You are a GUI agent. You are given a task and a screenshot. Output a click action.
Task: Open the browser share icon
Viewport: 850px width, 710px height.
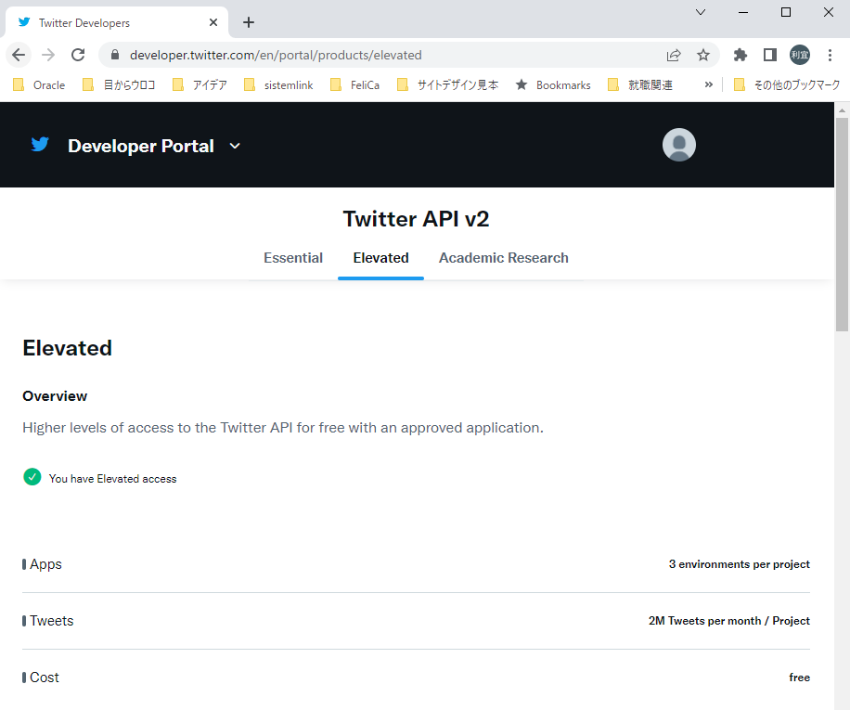pos(673,55)
